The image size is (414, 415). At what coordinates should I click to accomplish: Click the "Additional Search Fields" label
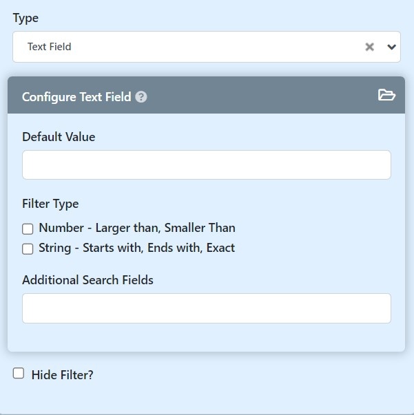click(x=87, y=280)
